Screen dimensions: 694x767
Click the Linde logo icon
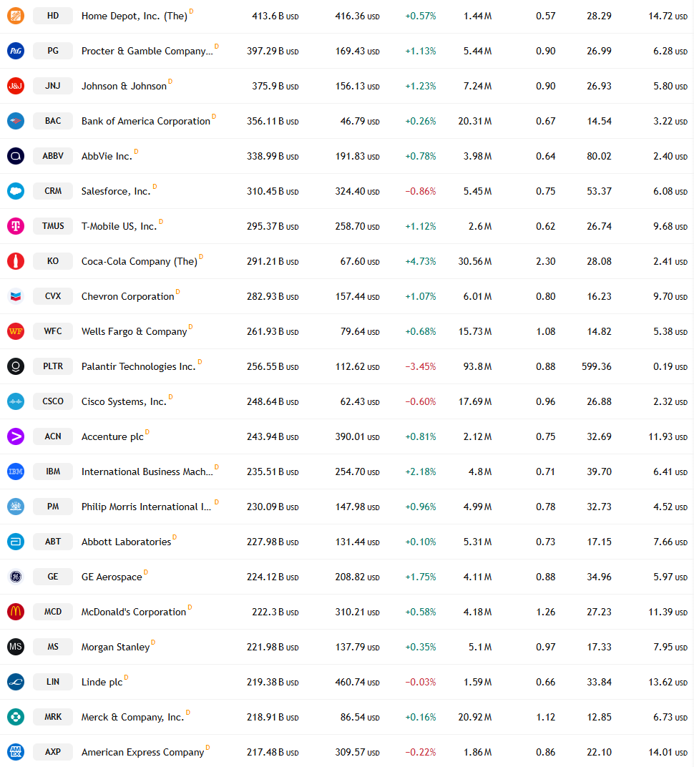(x=16, y=682)
